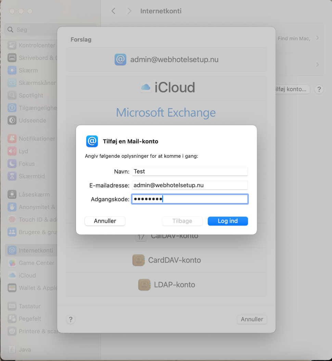The image size is (332, 361).
Task: Click the Navn text field
Action: pos(190,171)
